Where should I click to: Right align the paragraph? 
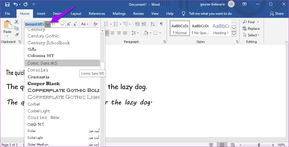119,33
